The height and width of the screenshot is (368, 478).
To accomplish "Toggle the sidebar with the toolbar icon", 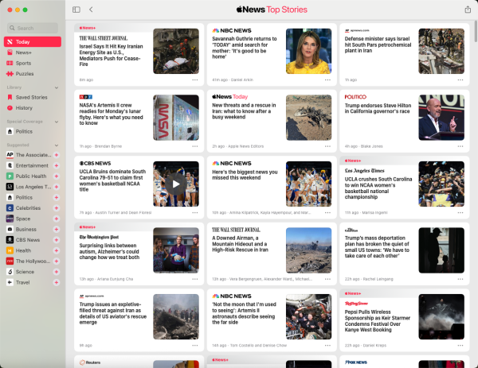I will (76, 10).
